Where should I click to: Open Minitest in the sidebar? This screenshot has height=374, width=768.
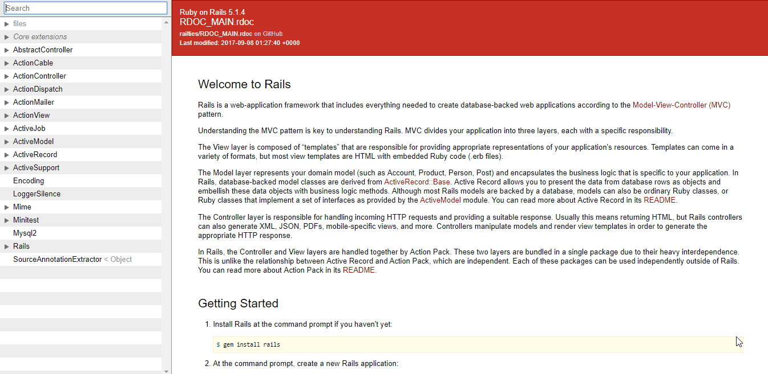tap(26, 220)
